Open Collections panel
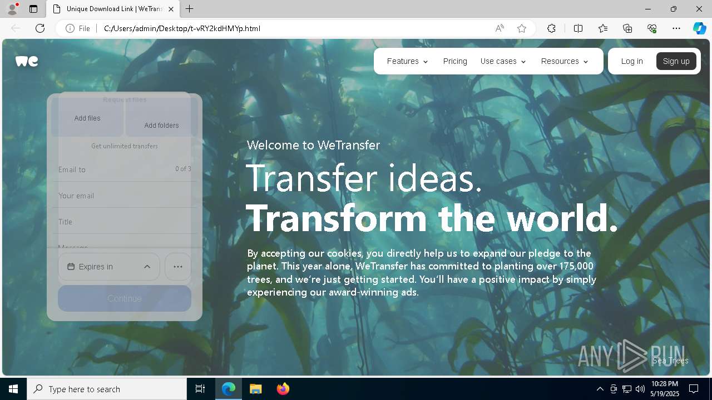The height and width of the screenshot is (400, 712). click(627, 28)
